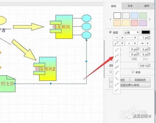156x123 pixels.
Task: Click the upper 6 pt line start size field
Action: pos(144,49)
